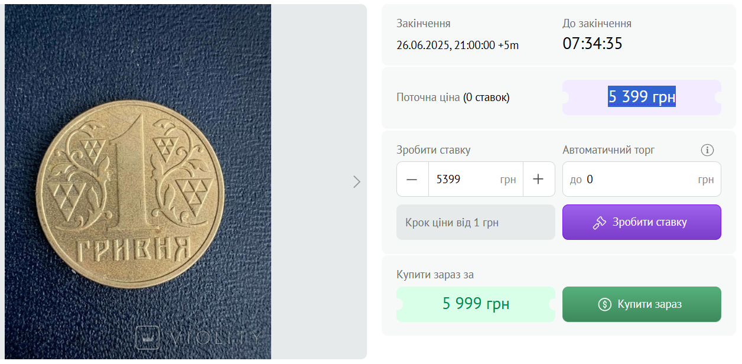The image size is (742, 364).
Task: Click the minus icon to decrease the bid
Action: coord(412,178)
